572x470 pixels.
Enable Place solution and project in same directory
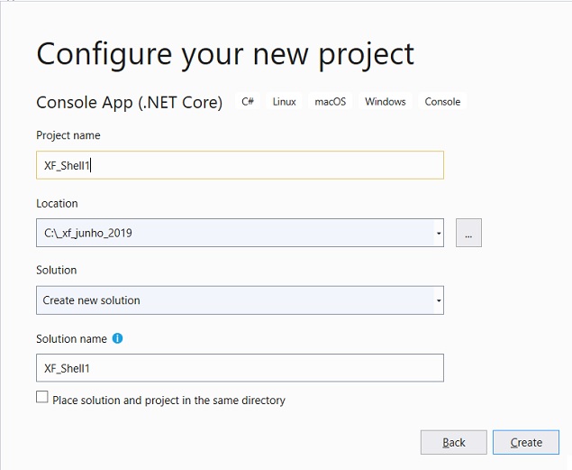[x=42, y=397]
